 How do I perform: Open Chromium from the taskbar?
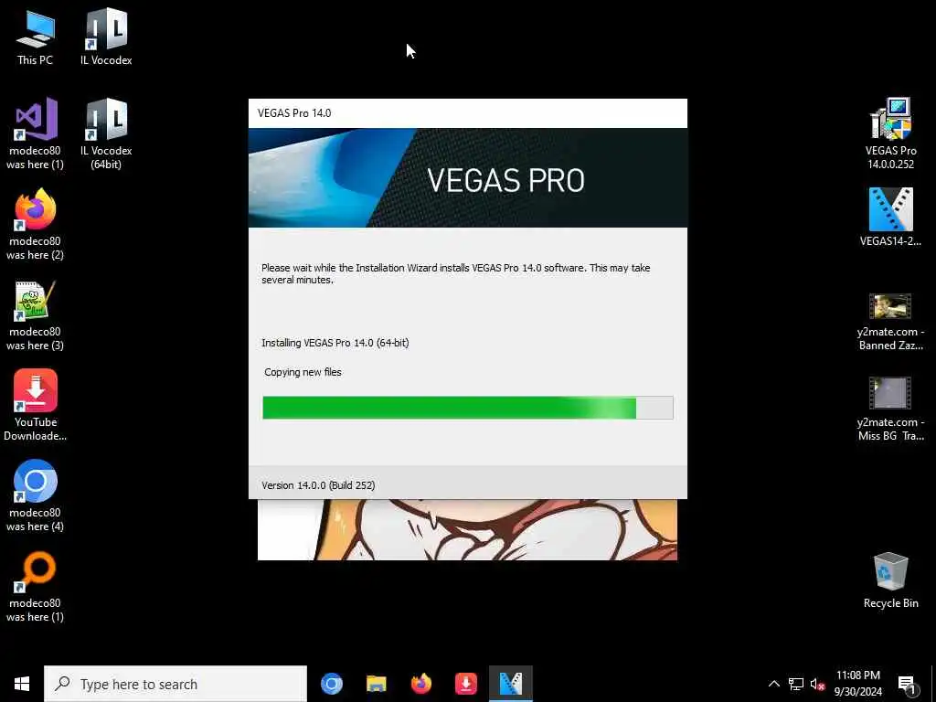(x=331, y=684)
